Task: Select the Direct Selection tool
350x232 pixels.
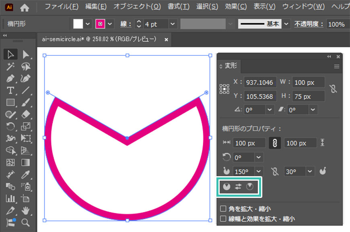Action: (x=26, y=54)
